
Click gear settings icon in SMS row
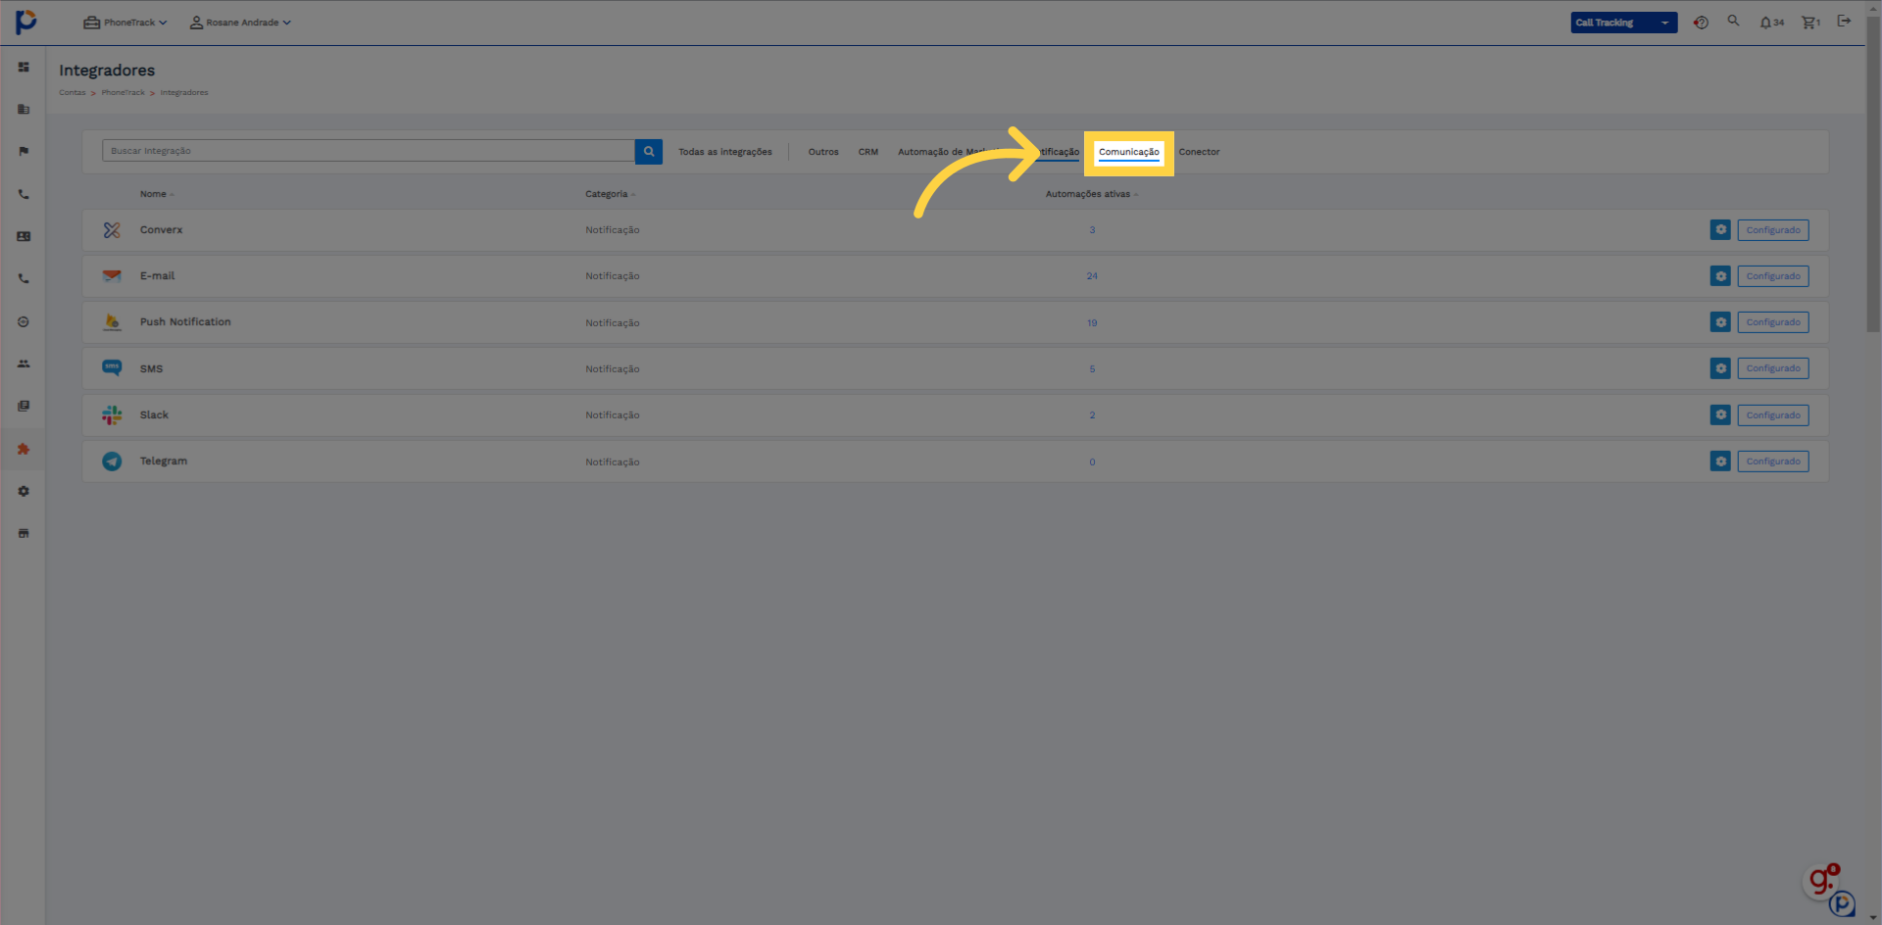coord(1720,368)
